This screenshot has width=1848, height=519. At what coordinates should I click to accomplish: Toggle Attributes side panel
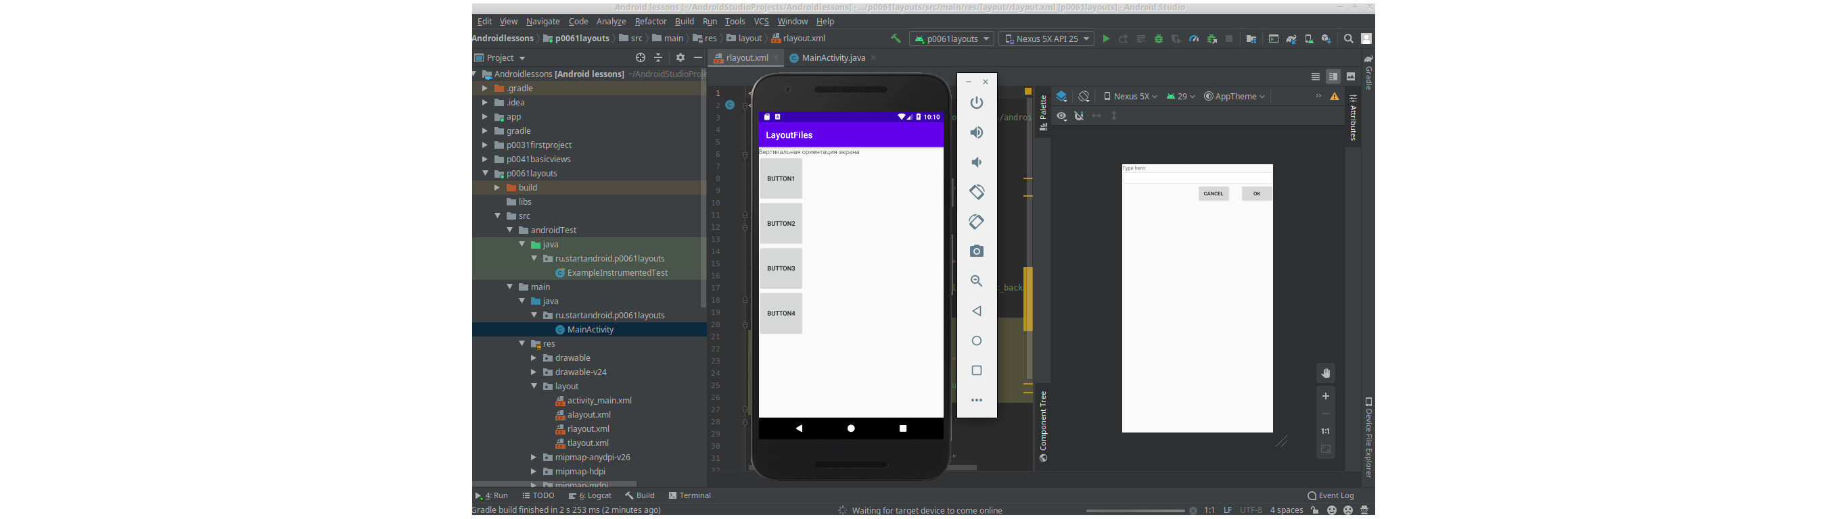click(1353, 118)
